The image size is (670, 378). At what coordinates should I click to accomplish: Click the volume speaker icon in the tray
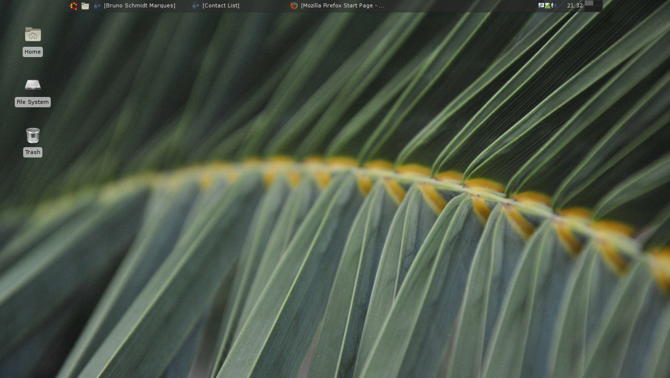click(x=554, y=5)
